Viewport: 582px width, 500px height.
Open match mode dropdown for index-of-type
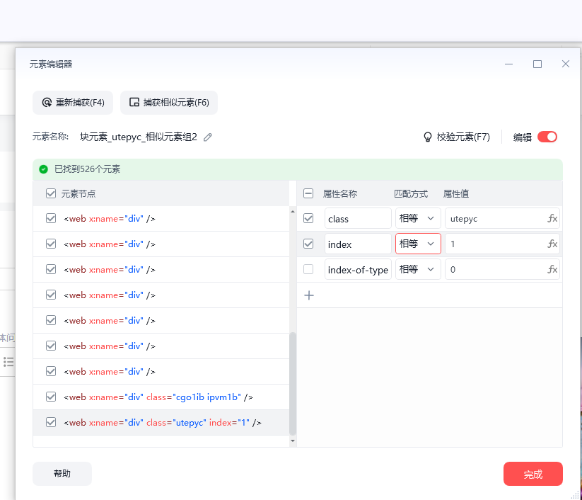pos(417,270)
